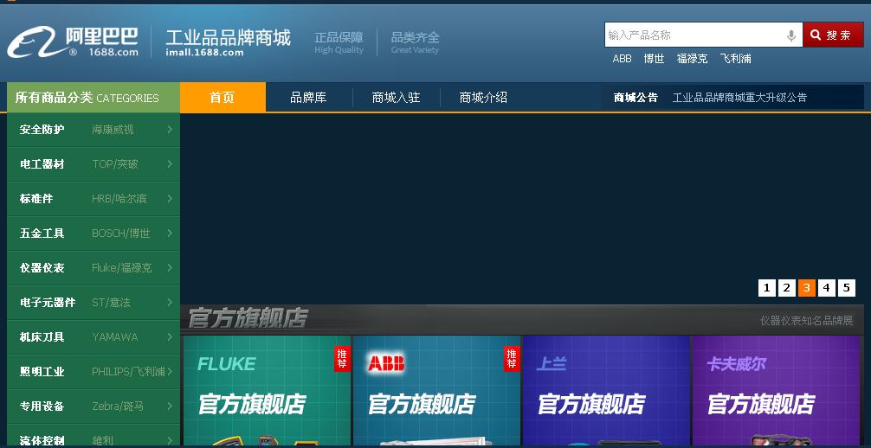Click the Alibaba 1688.com logo

pyautogui.click(x=73, y=42)
